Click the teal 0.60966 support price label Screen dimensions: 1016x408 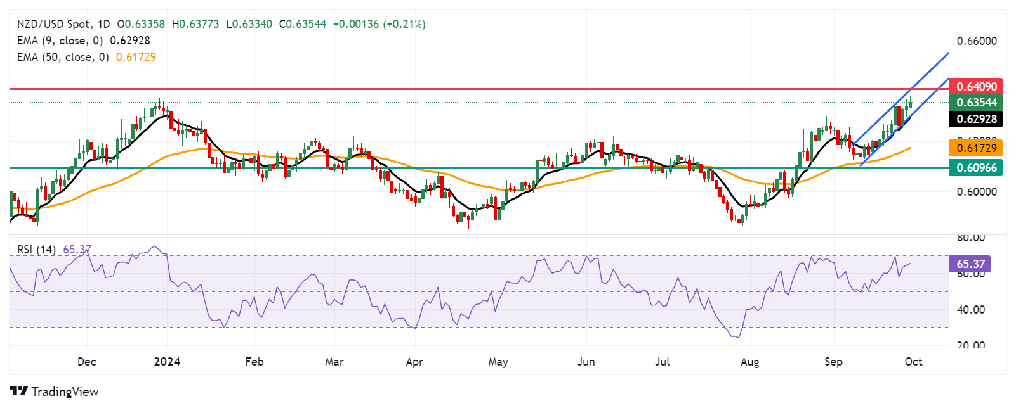click(977, 167)
